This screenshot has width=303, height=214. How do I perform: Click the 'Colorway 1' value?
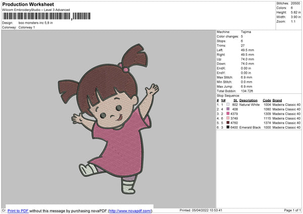click(x=27, y=27)
